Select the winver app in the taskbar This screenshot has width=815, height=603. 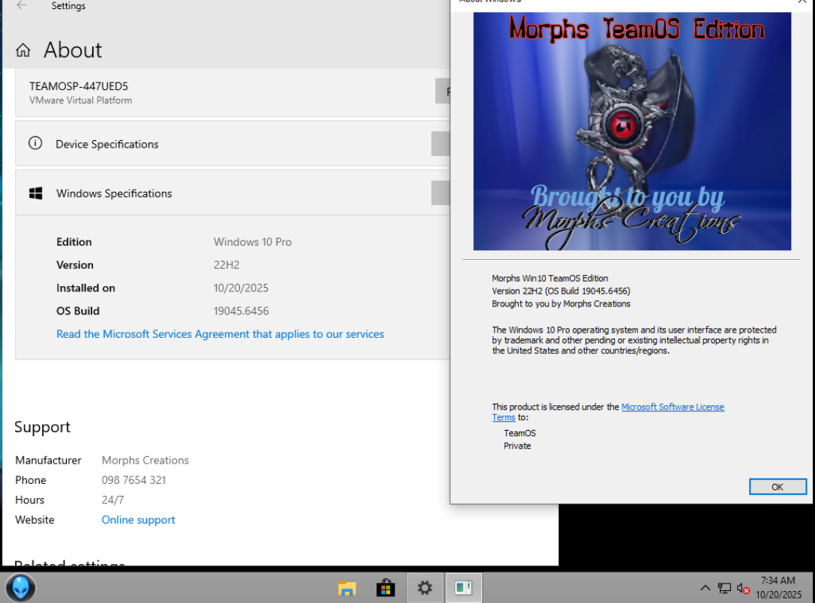click(463, 588)
